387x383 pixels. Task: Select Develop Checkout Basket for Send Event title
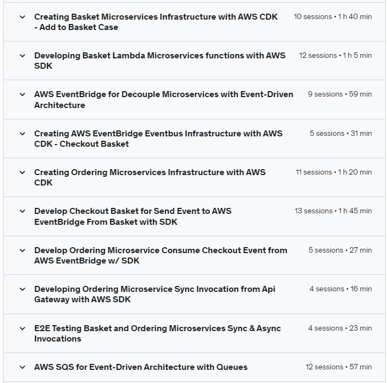(133, 217)
